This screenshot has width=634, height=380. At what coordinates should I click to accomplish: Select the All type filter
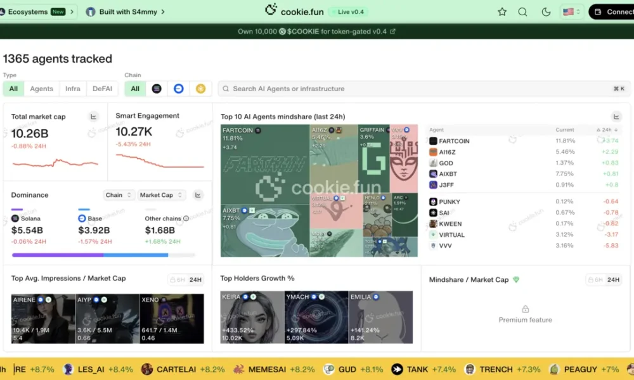(13, 89)
